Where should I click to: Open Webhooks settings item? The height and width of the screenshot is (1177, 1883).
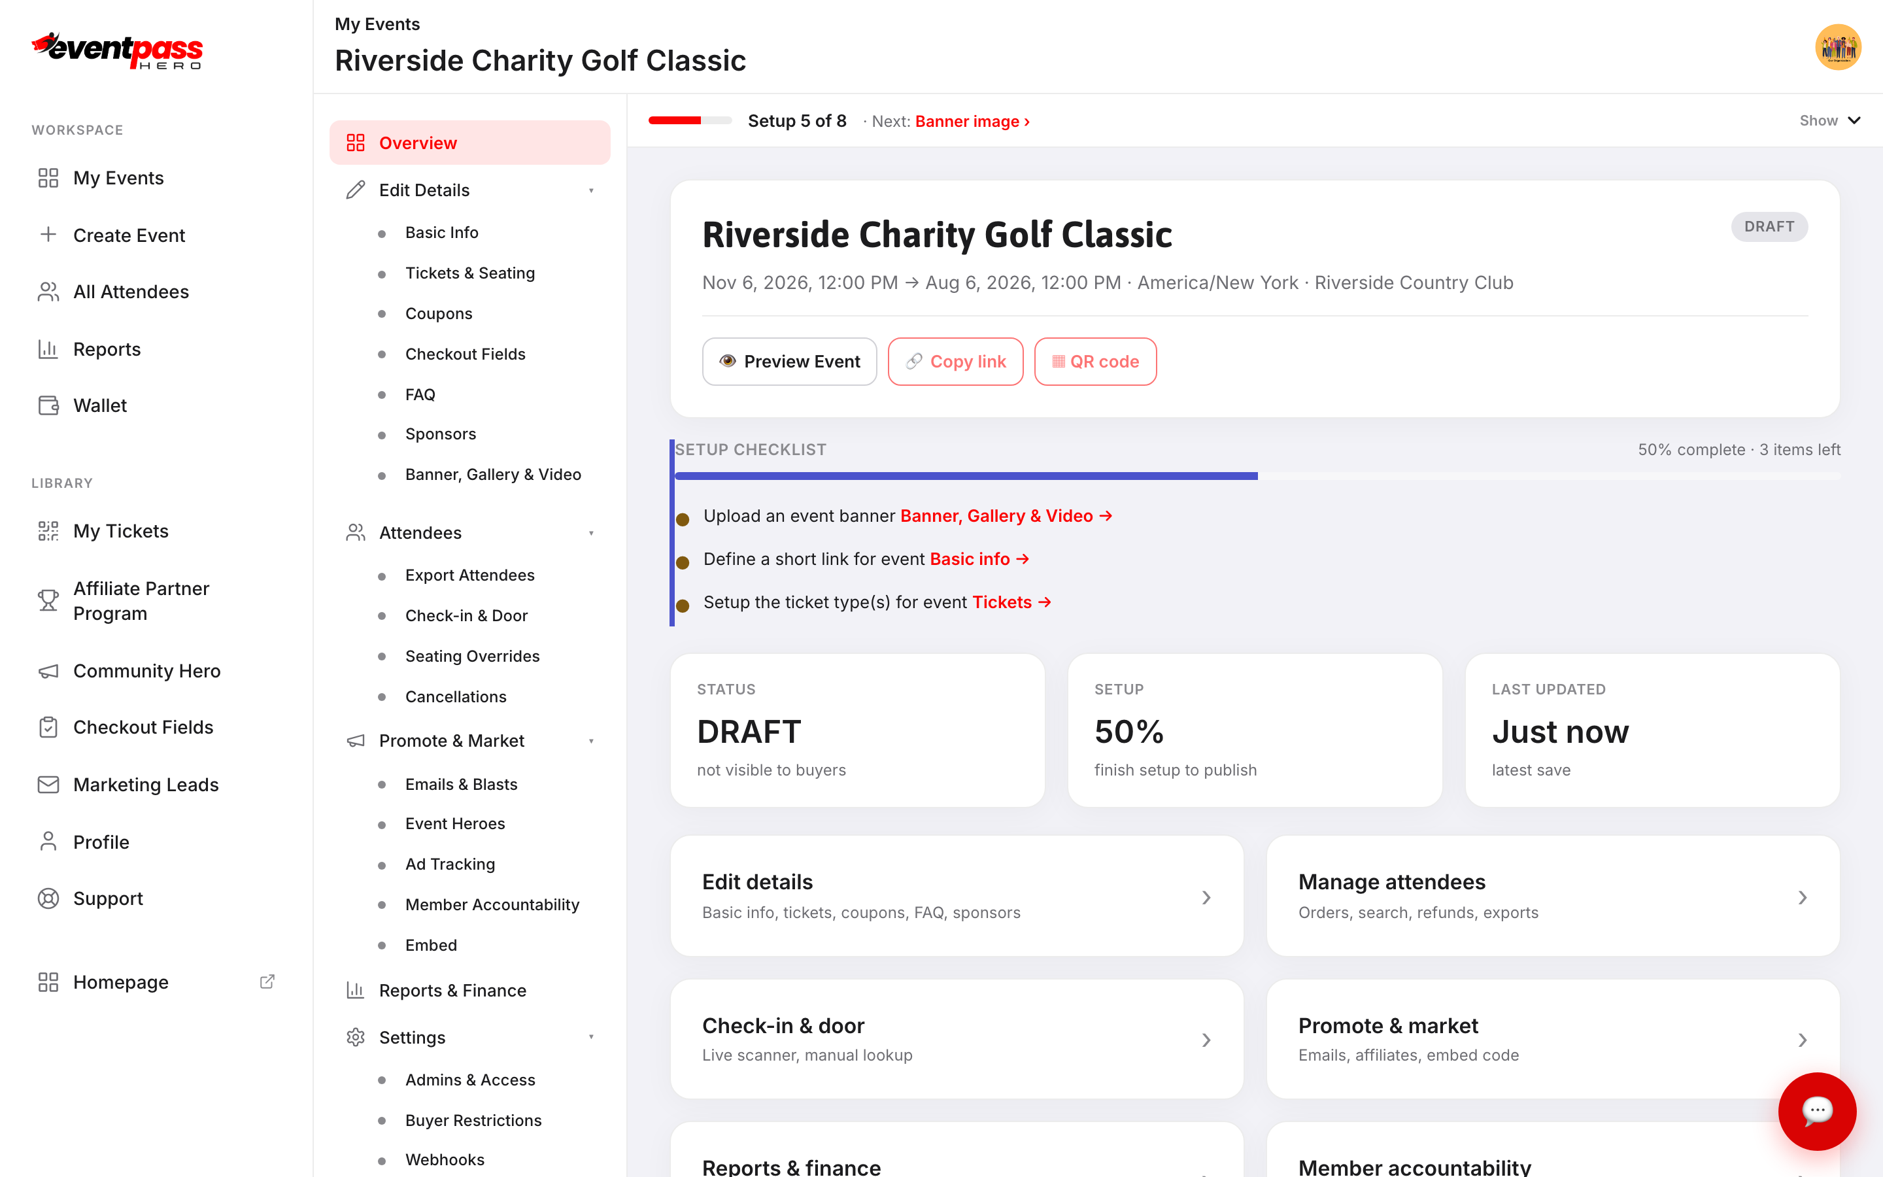point(445,1160)
